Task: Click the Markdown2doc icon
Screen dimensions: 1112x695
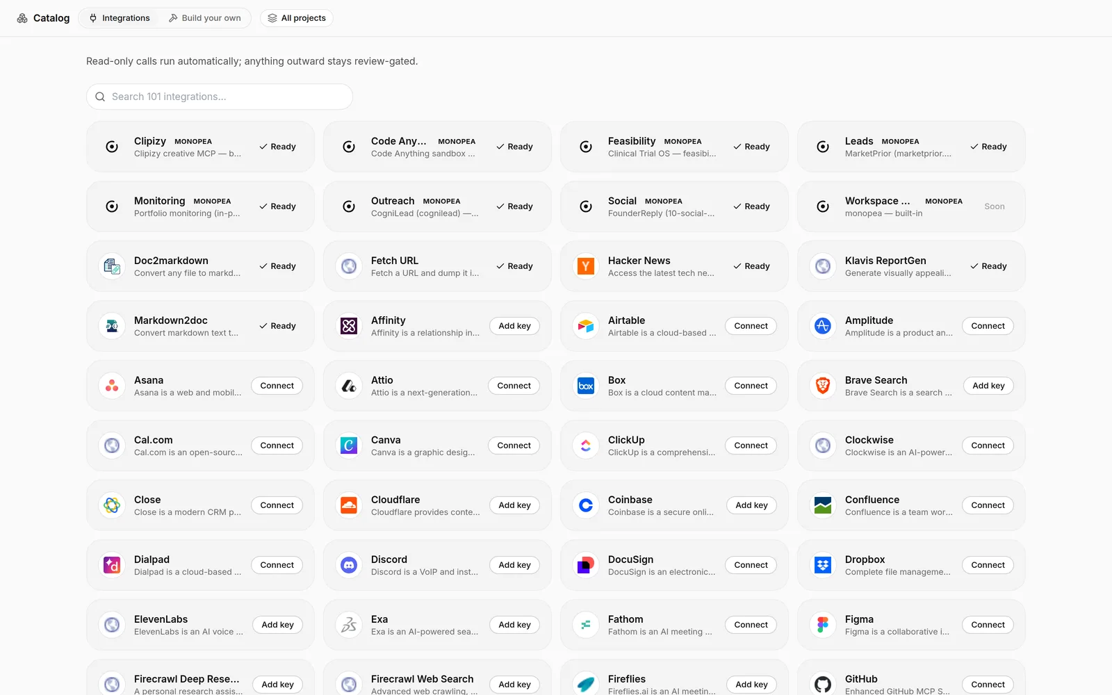Action: 112,326
